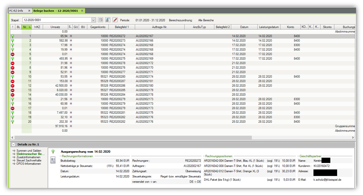Click the red stop icon in row 14
363x195 pixels.
(x=13, y=95)
